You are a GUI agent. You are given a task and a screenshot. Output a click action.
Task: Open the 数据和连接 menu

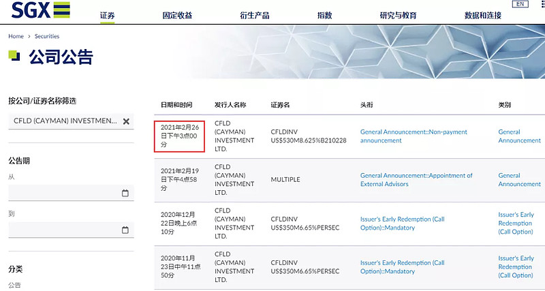[x=483, y=15]
